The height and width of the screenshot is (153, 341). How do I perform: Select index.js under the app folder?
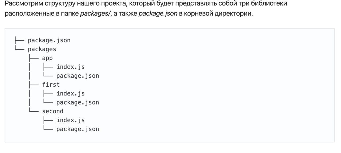coord(70,67)
